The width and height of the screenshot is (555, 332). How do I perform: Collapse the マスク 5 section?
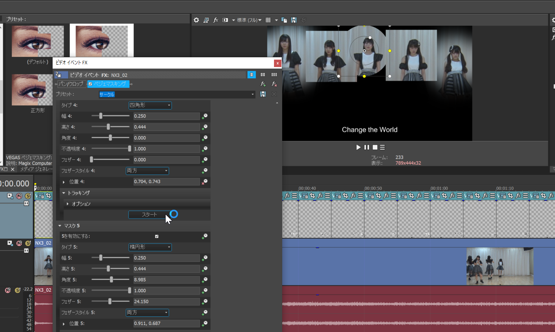point(60,226)
